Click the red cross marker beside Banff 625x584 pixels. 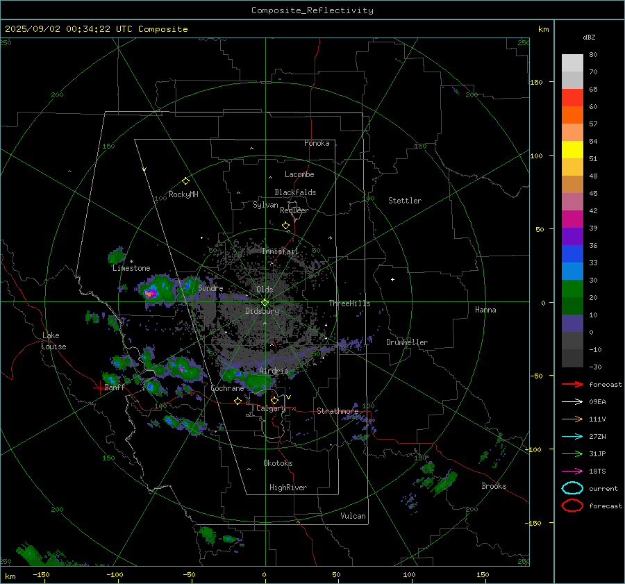[x=99, y=387]
